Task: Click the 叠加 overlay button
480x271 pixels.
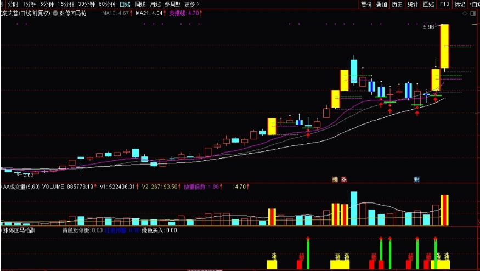Action: coord(381,4)
